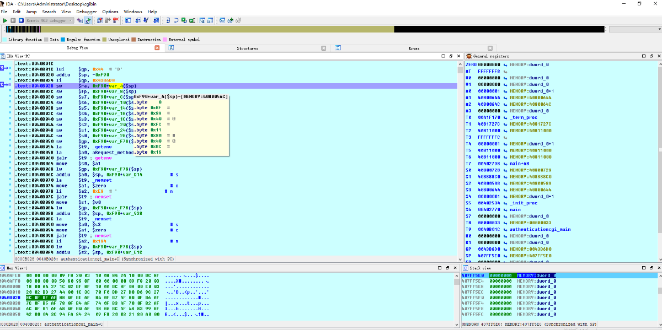
Task: Close the Enums tab
Action: click(490, 48)
